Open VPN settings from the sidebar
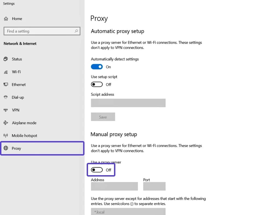Screen dimensions: 257x215 point(15,110)
